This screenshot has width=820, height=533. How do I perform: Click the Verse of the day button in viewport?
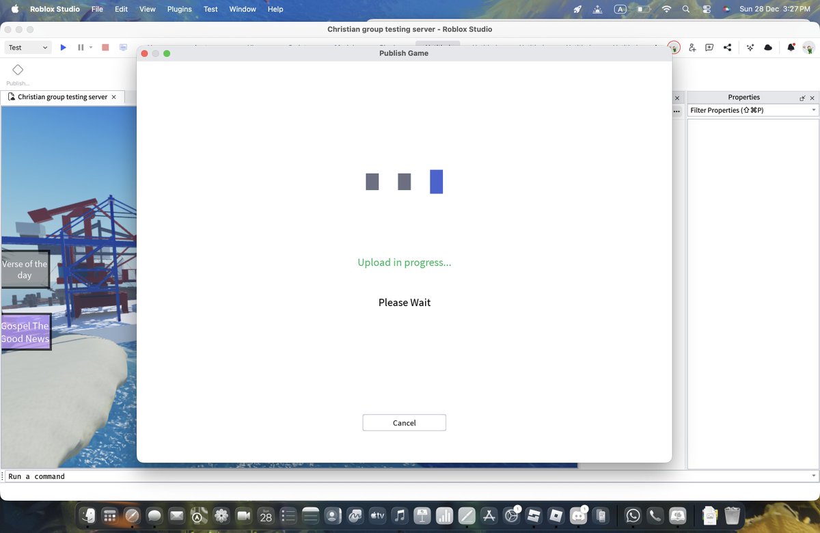25,269
